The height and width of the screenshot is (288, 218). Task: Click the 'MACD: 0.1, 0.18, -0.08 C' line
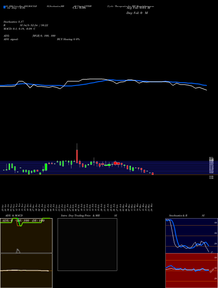20,29
